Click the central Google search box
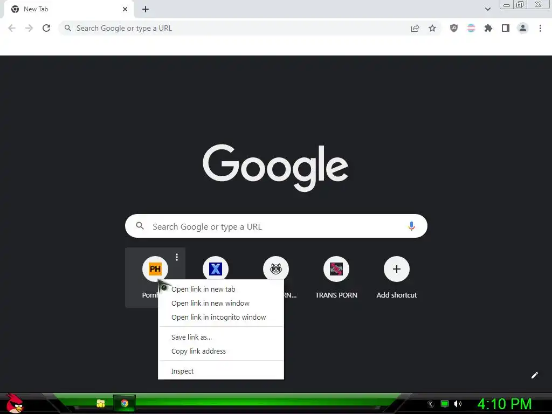This screenshot has height=414, width=552. tap(276, 226)
